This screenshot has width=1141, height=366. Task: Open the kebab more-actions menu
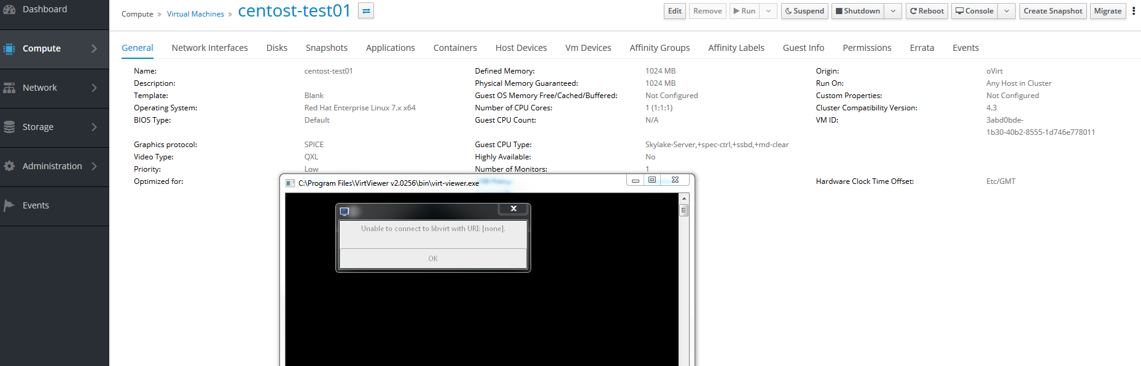point(1134,11)
